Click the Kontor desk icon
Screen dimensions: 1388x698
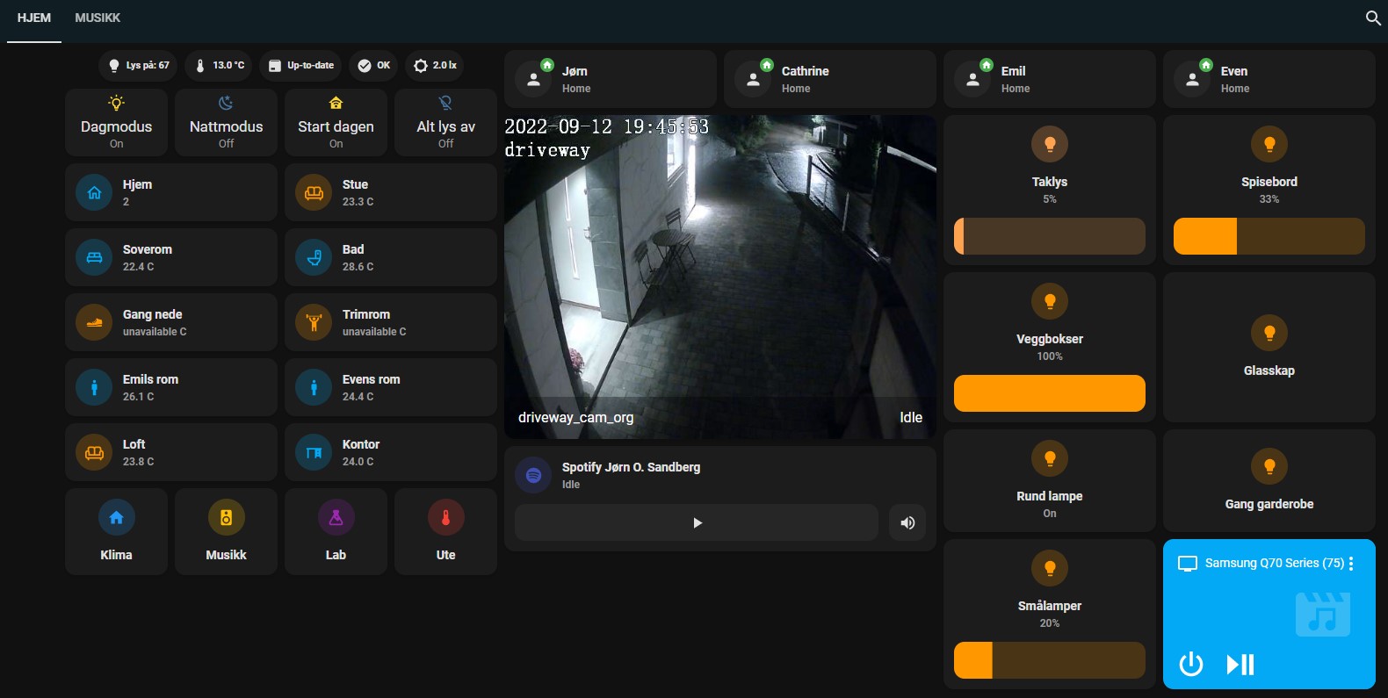click(x=314, y=452)
